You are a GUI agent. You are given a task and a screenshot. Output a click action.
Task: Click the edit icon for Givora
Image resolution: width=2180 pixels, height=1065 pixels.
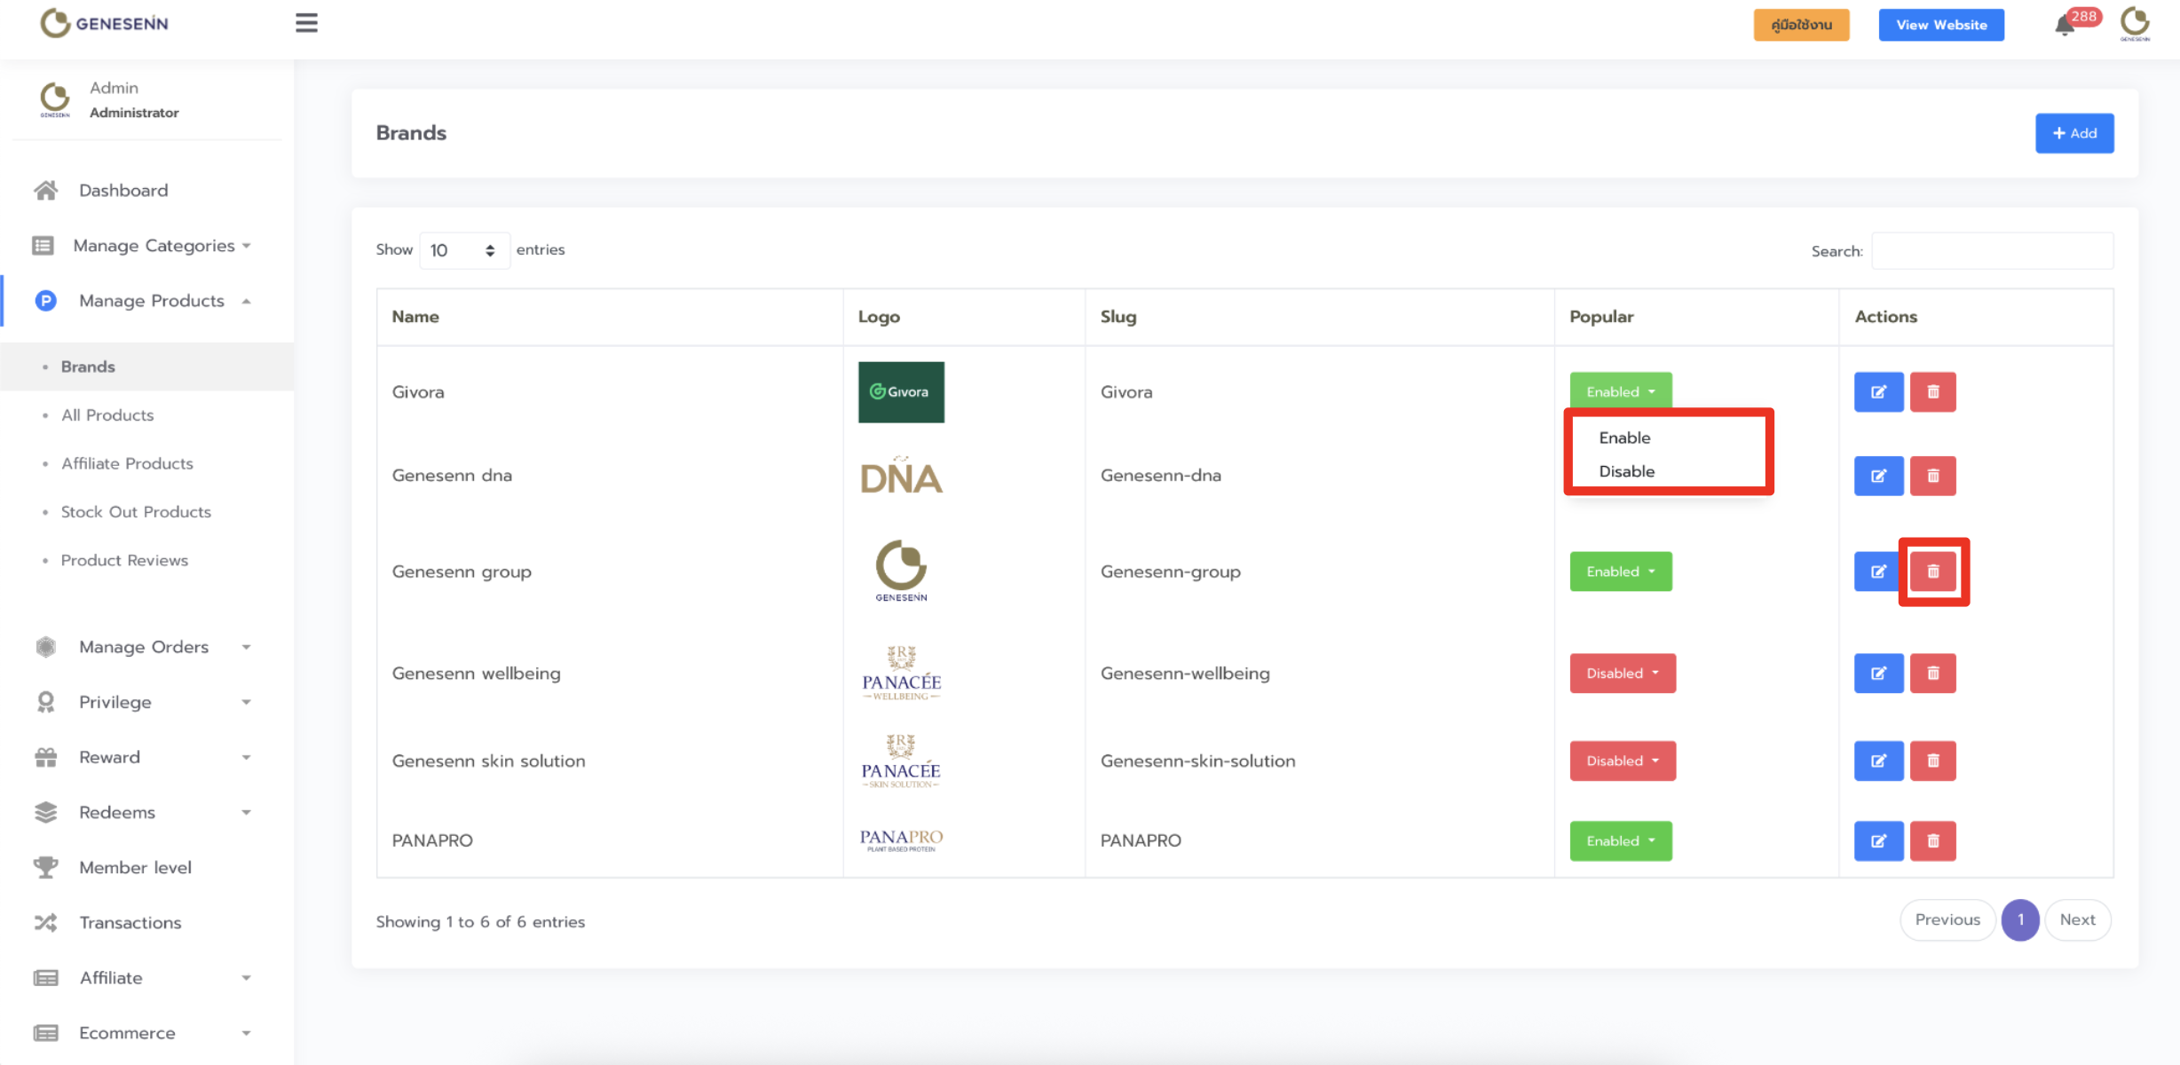(1878, 392)
